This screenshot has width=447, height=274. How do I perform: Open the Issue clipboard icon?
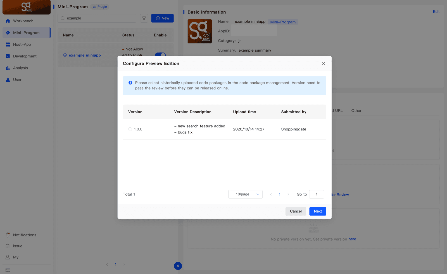8,246
